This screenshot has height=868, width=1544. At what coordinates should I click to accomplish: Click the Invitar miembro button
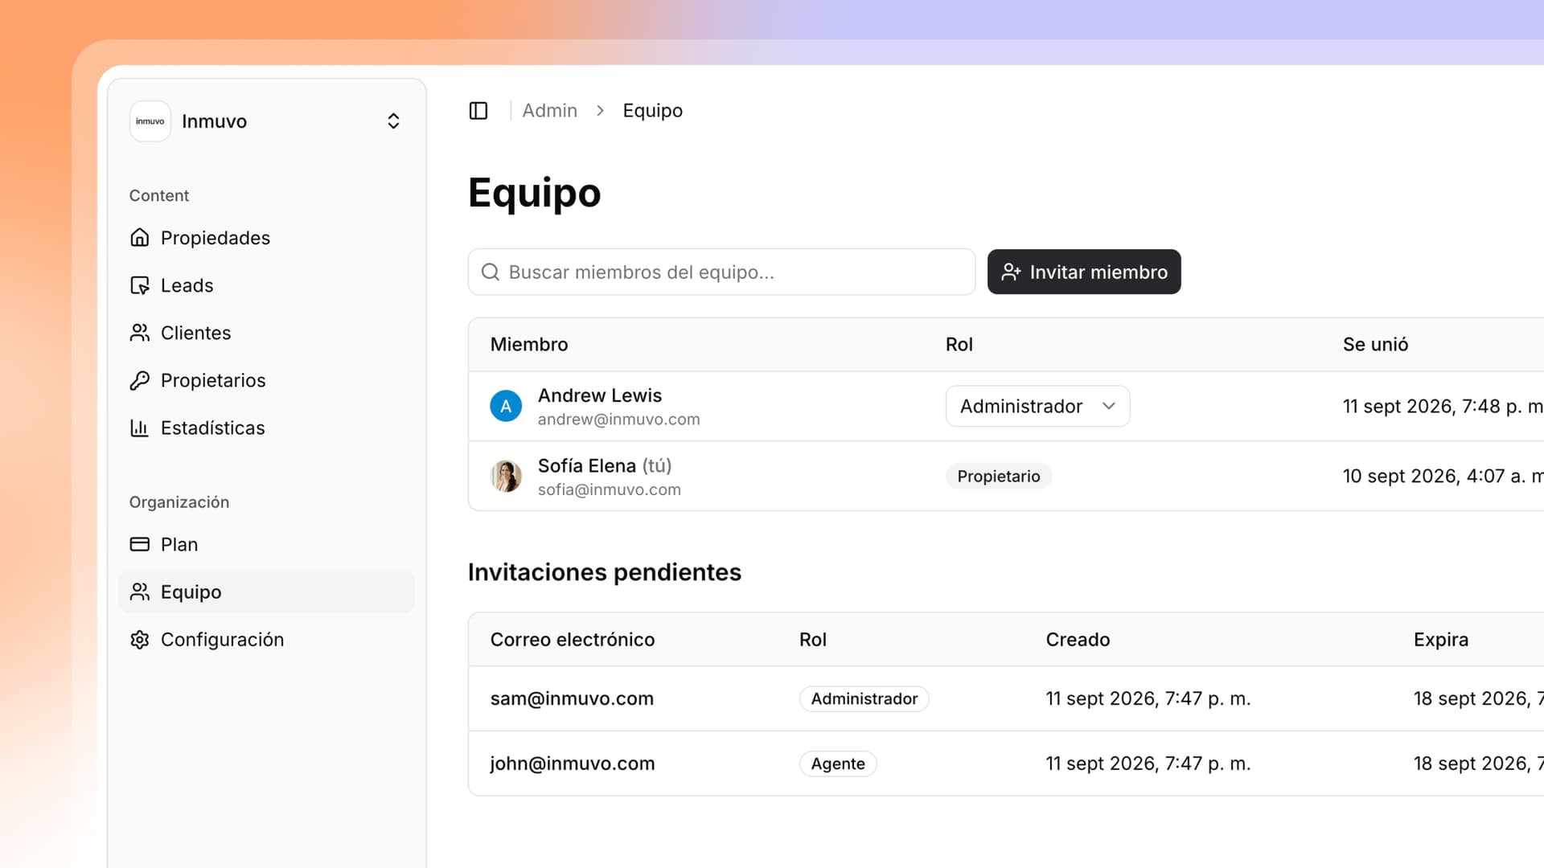1084,272
